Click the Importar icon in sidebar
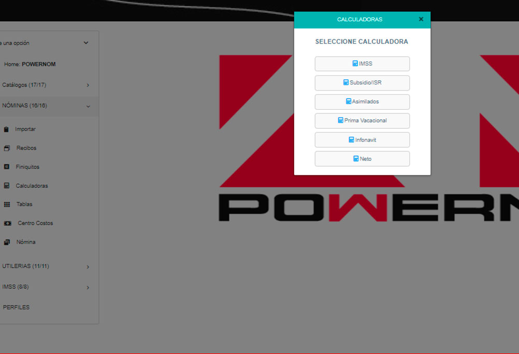519x354 pixels. point(6,129)
